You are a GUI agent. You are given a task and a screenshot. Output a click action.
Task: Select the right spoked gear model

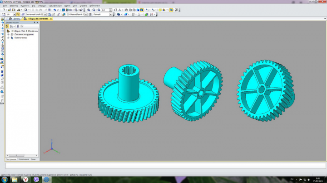[x=266, y=91]
